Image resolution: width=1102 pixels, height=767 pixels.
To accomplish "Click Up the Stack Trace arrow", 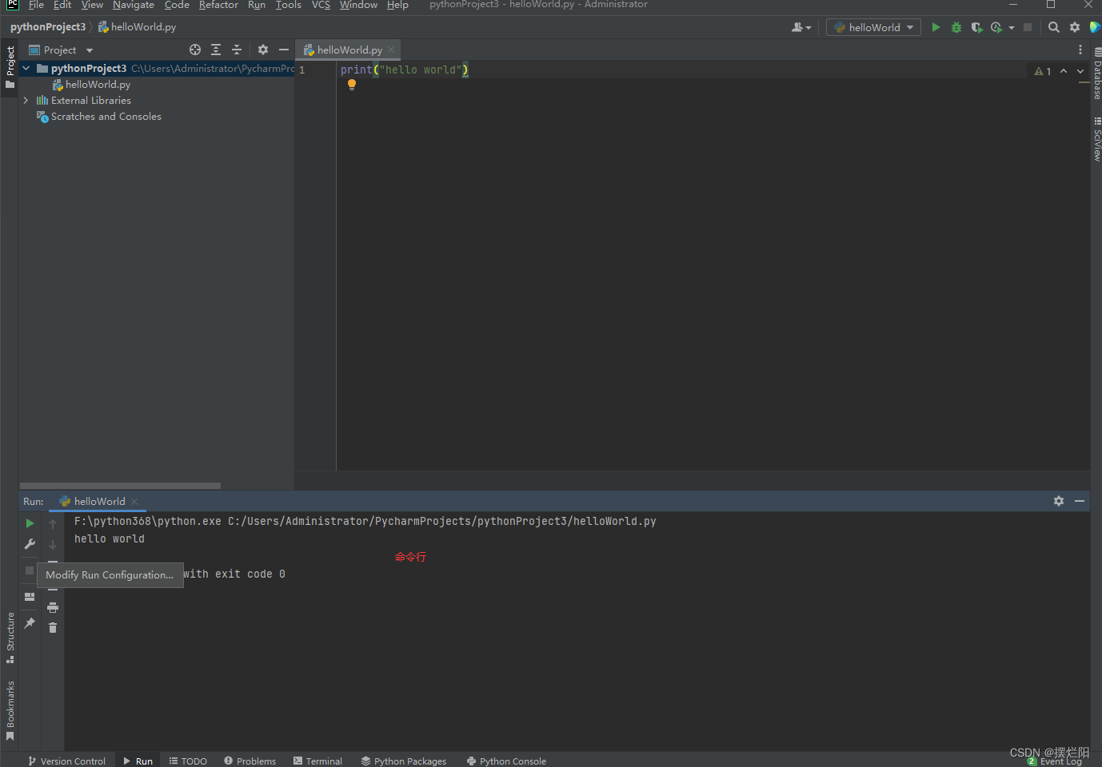I will pos(53,524).
